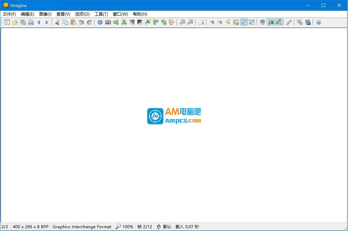Toggle the enlarge small image to window button

[252, 22]
